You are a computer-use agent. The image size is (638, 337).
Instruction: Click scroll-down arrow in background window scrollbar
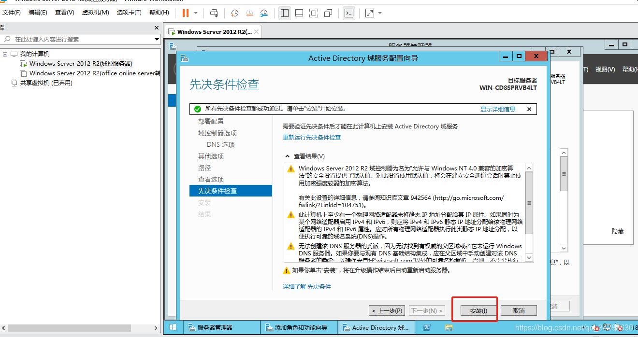[564, 248]
